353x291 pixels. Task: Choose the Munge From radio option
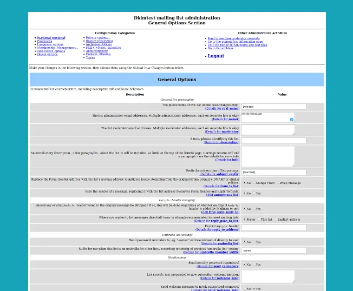(254, 183)
